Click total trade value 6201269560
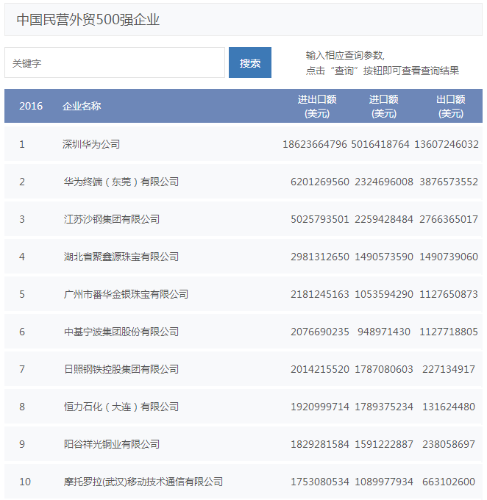Viewport: 487px width, 500px height. pyautogui.click(x=320, y=182)
